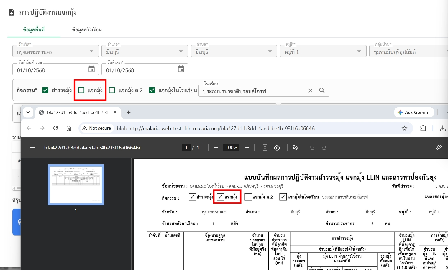
Task: Close the bfa427d1 browser tab
Action: (115, 112)
